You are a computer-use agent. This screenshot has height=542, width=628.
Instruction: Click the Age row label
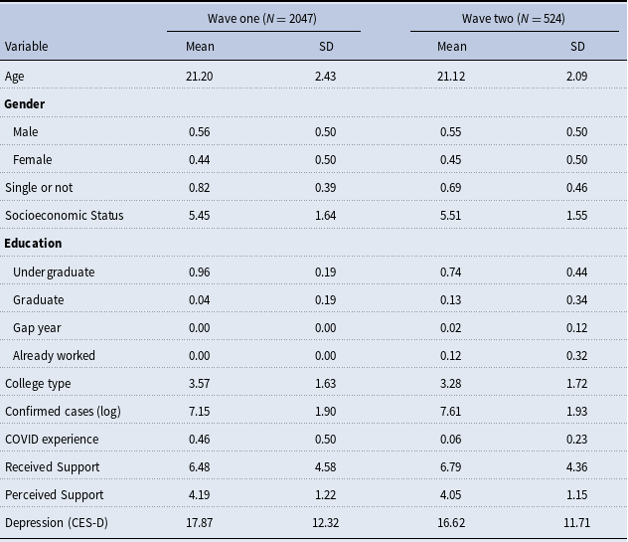click(15, 77)
